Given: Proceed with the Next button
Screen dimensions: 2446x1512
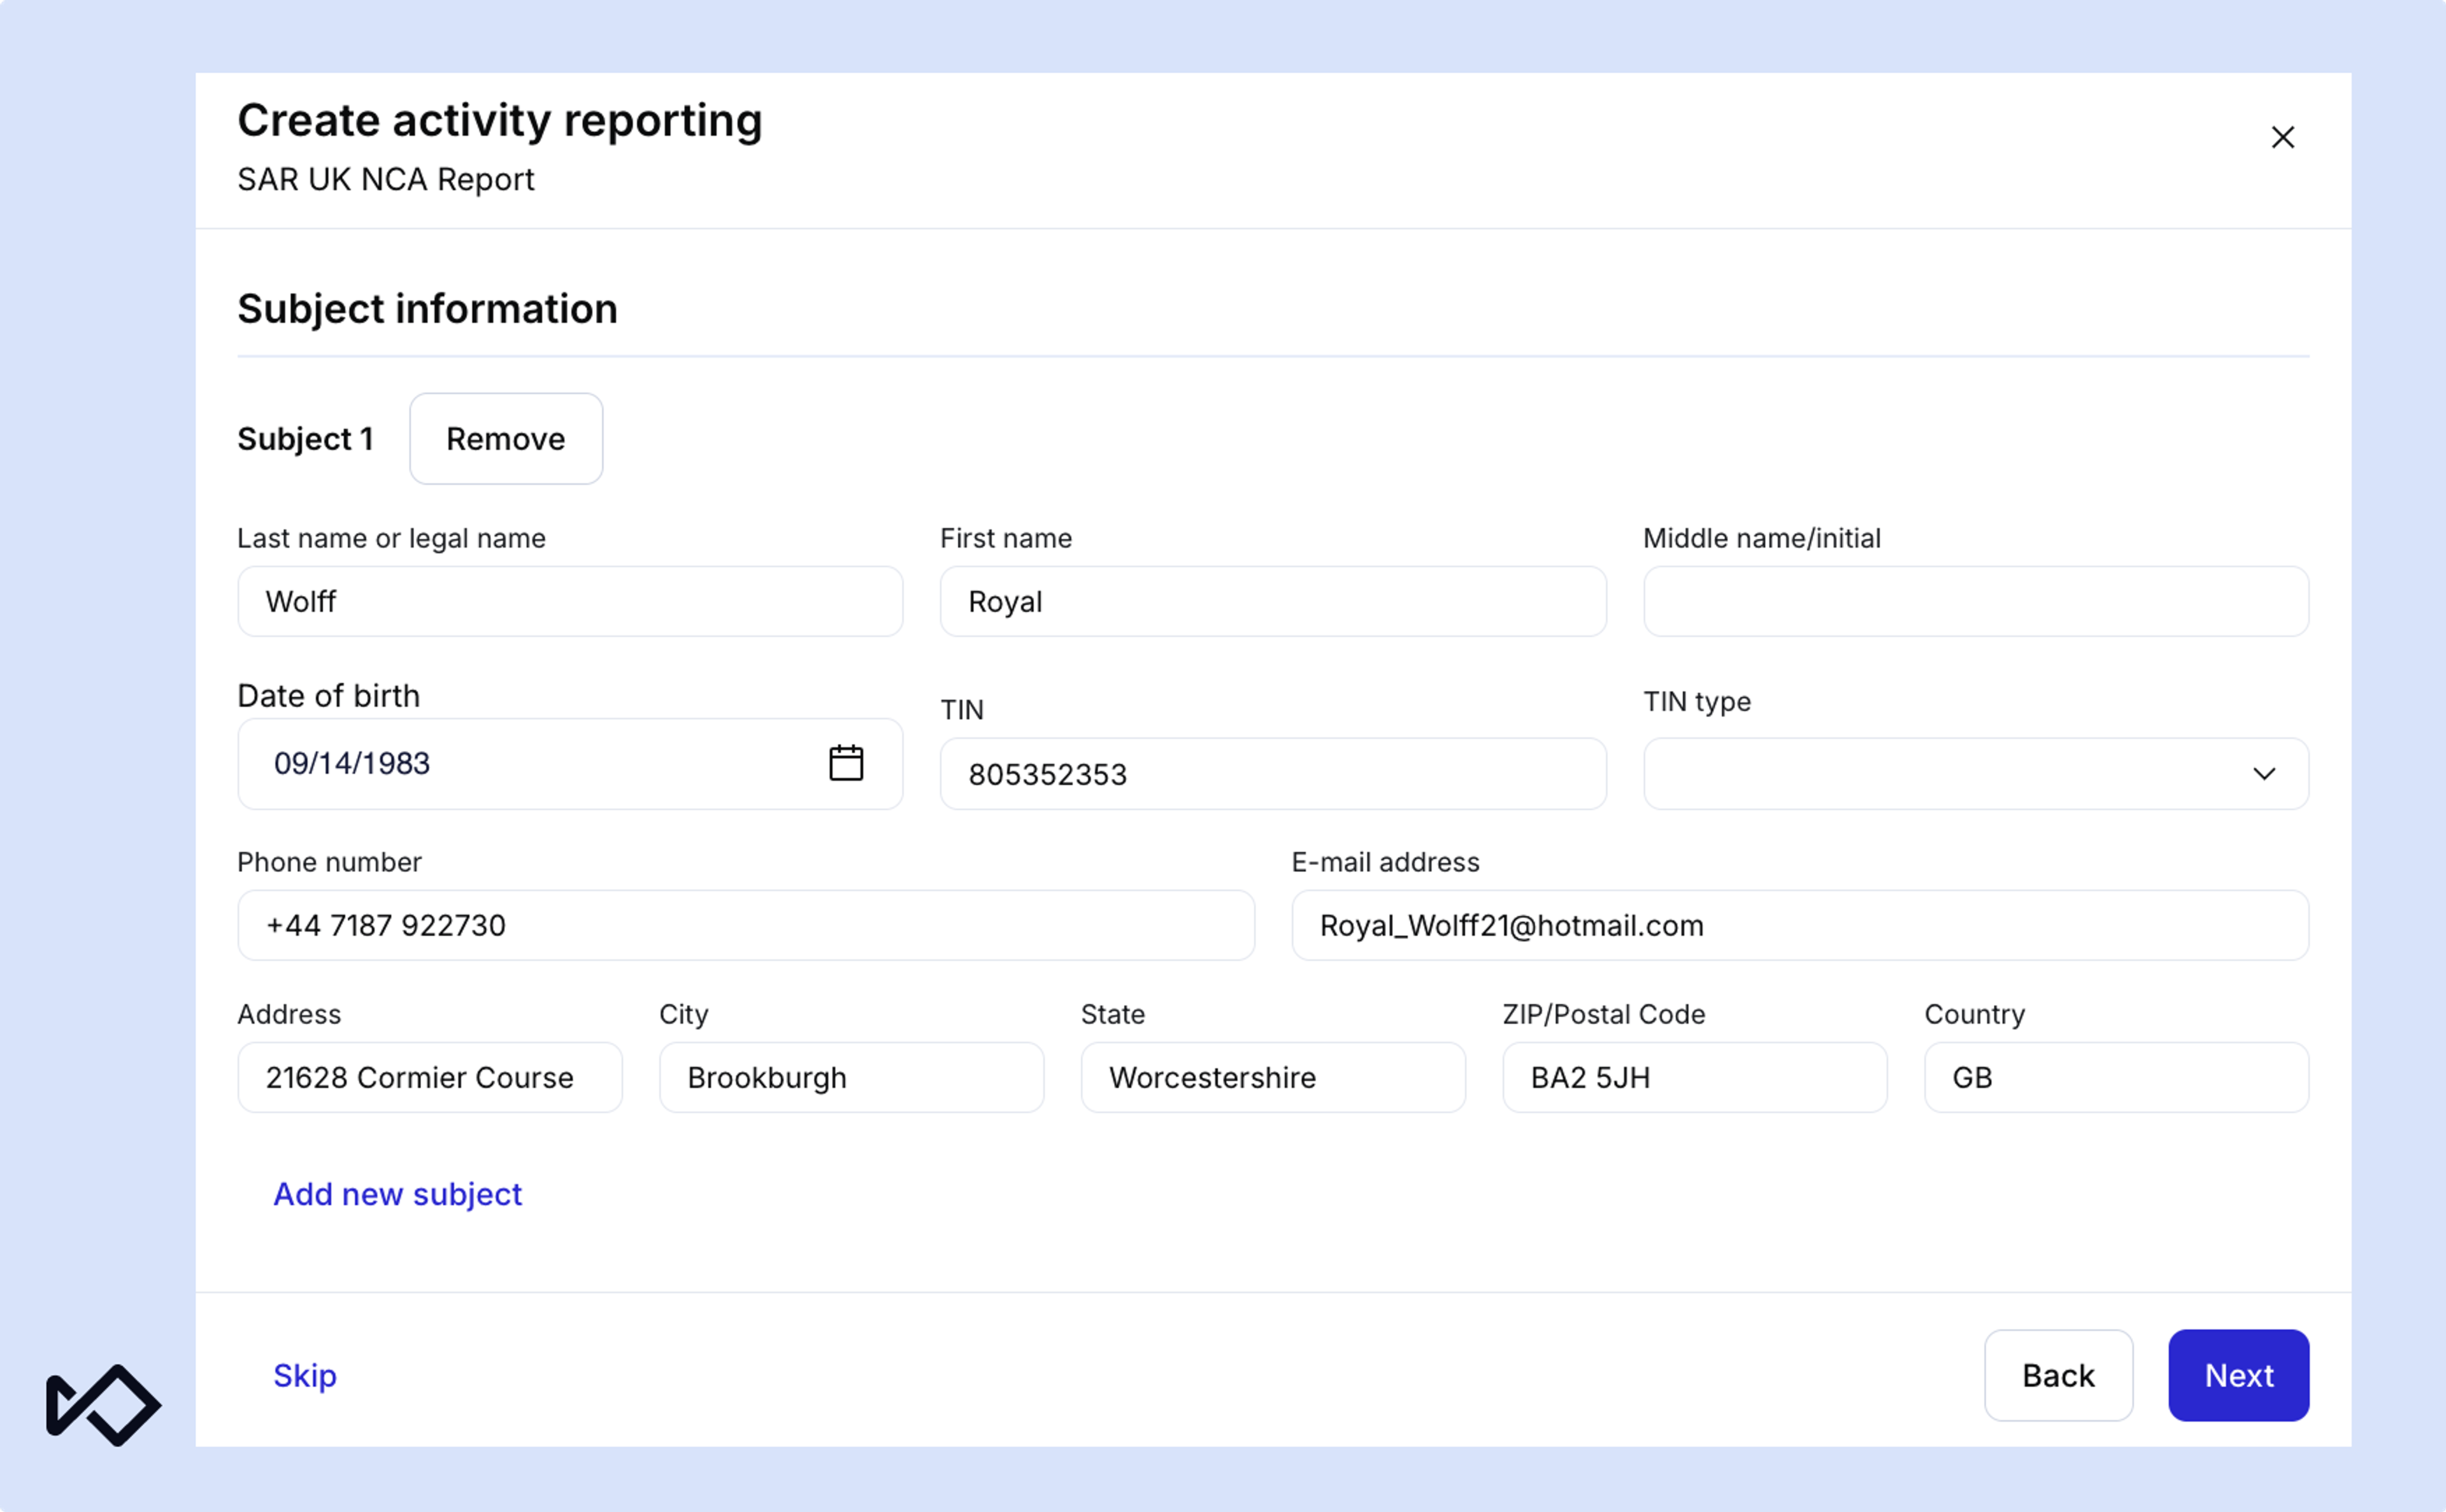Looking at the screenshot, I should pos(2239,1375).
